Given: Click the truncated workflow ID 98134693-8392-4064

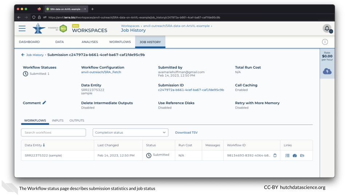Looking at the screenshot, I should tap(249, 155).
